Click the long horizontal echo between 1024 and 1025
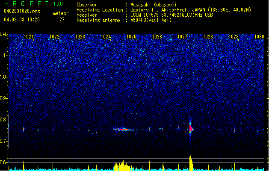This screenshot has height=171, width=269. coord(123,130)
